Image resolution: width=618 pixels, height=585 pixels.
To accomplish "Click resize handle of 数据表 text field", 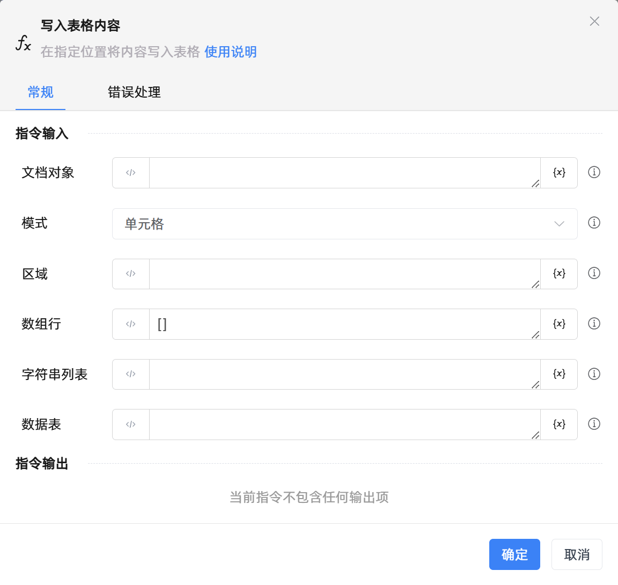I will pos(535,435).
